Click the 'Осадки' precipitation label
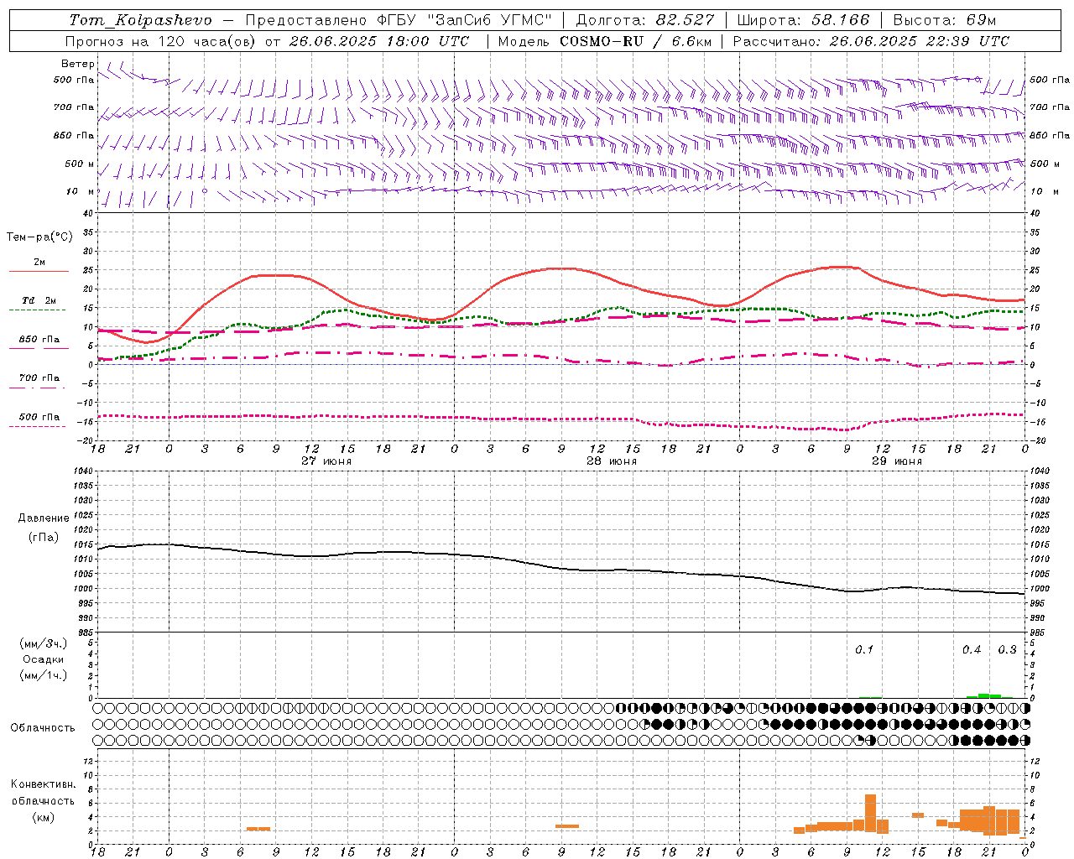Screen dimensions: 1074x859 pyautogui.click(x=44, y=659)
